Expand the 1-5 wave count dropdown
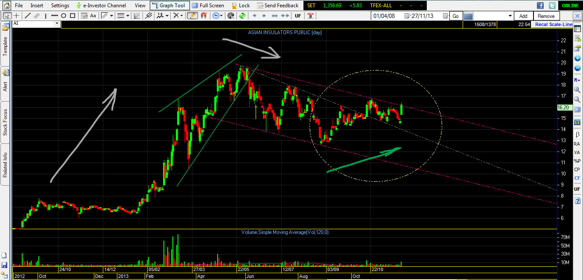The height and width of the screenshot is (280, 583). point(167,15)
